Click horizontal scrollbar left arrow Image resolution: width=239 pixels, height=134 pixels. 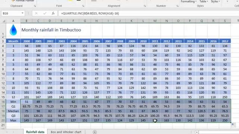[x=197, y=132]
